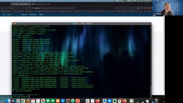Open the App Store from the dock
183x103 pixels.
click(x=63, y=101)
